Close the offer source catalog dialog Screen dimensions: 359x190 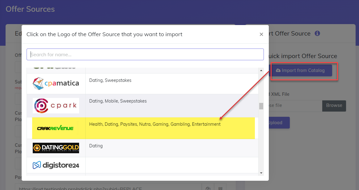261,34
